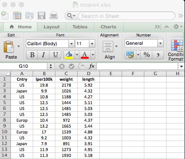Open Align options dropdown arrow
The width and height of the screenshot is (185, 159).
click(x=116, y=46)
